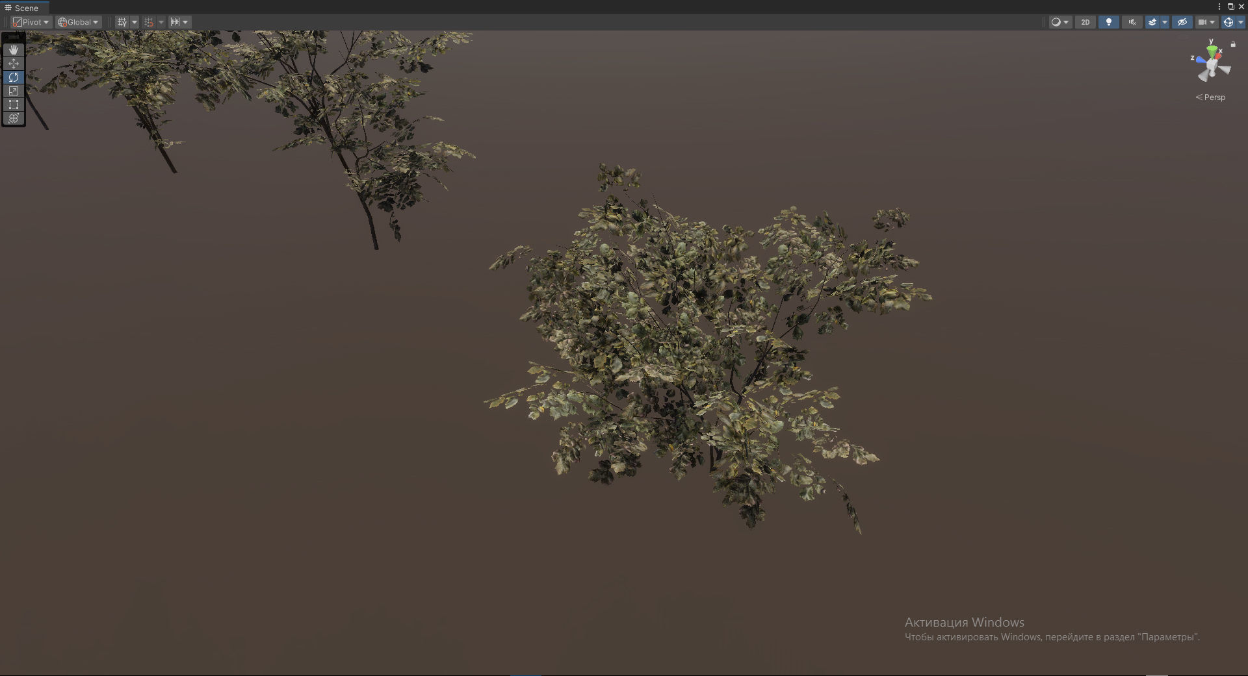
Task: Click the green Y axis gizmo cone
Action: pos(1212,50)
